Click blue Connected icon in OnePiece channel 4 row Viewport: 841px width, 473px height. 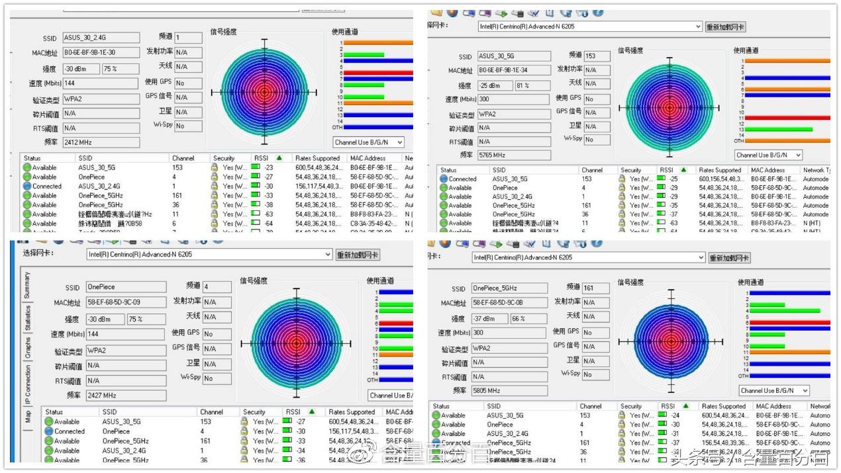[x=49, y=431]
